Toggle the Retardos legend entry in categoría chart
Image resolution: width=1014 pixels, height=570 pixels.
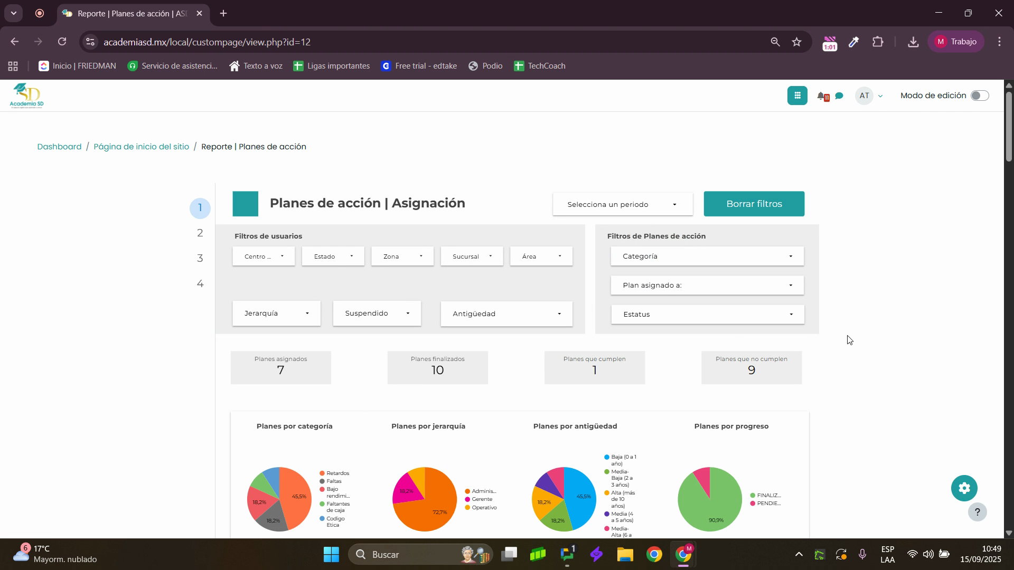(x=337, y=473)
